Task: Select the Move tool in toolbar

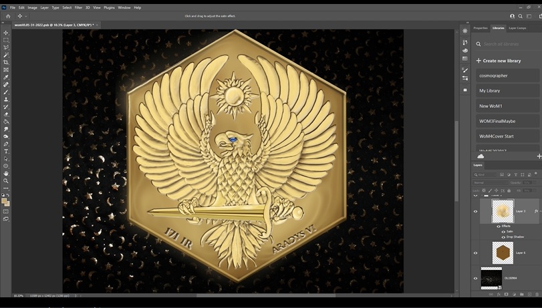Action: click(6, 33)
